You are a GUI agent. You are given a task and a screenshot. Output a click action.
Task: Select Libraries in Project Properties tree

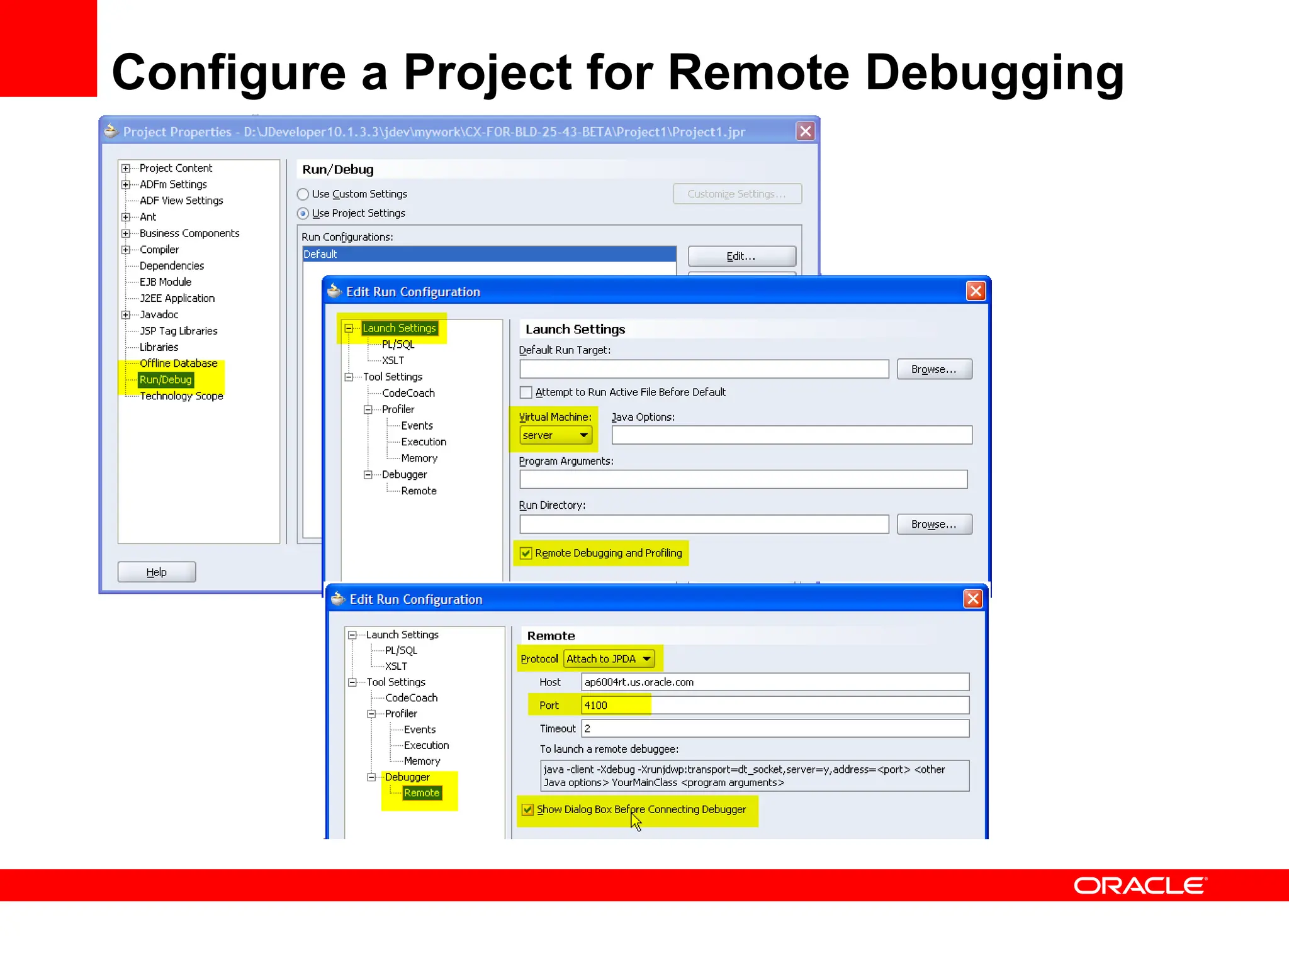coord(159,347)
